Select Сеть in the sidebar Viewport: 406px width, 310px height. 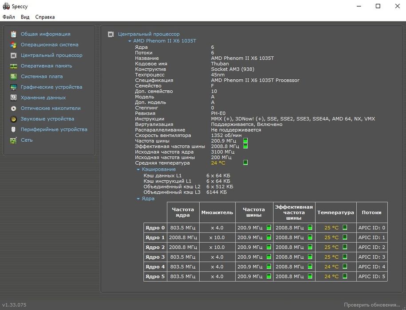tap(27, 140)
